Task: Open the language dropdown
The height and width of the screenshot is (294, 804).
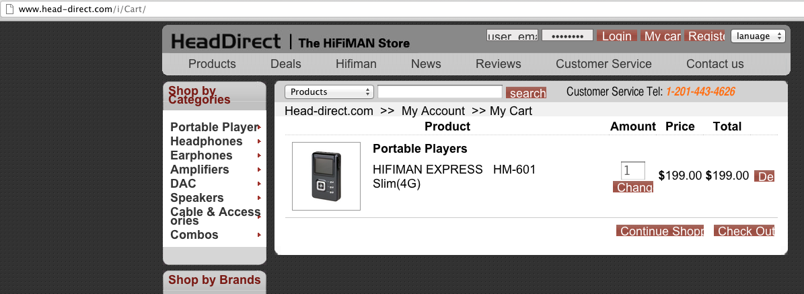Action: 758,36
